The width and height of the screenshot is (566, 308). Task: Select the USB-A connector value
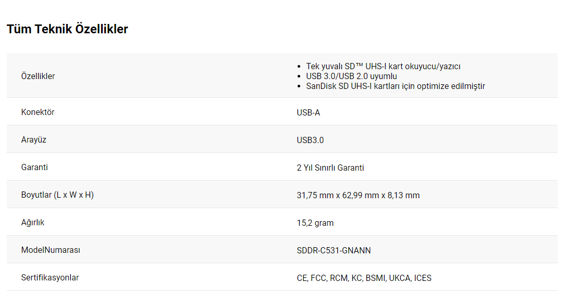coord(309,112)
